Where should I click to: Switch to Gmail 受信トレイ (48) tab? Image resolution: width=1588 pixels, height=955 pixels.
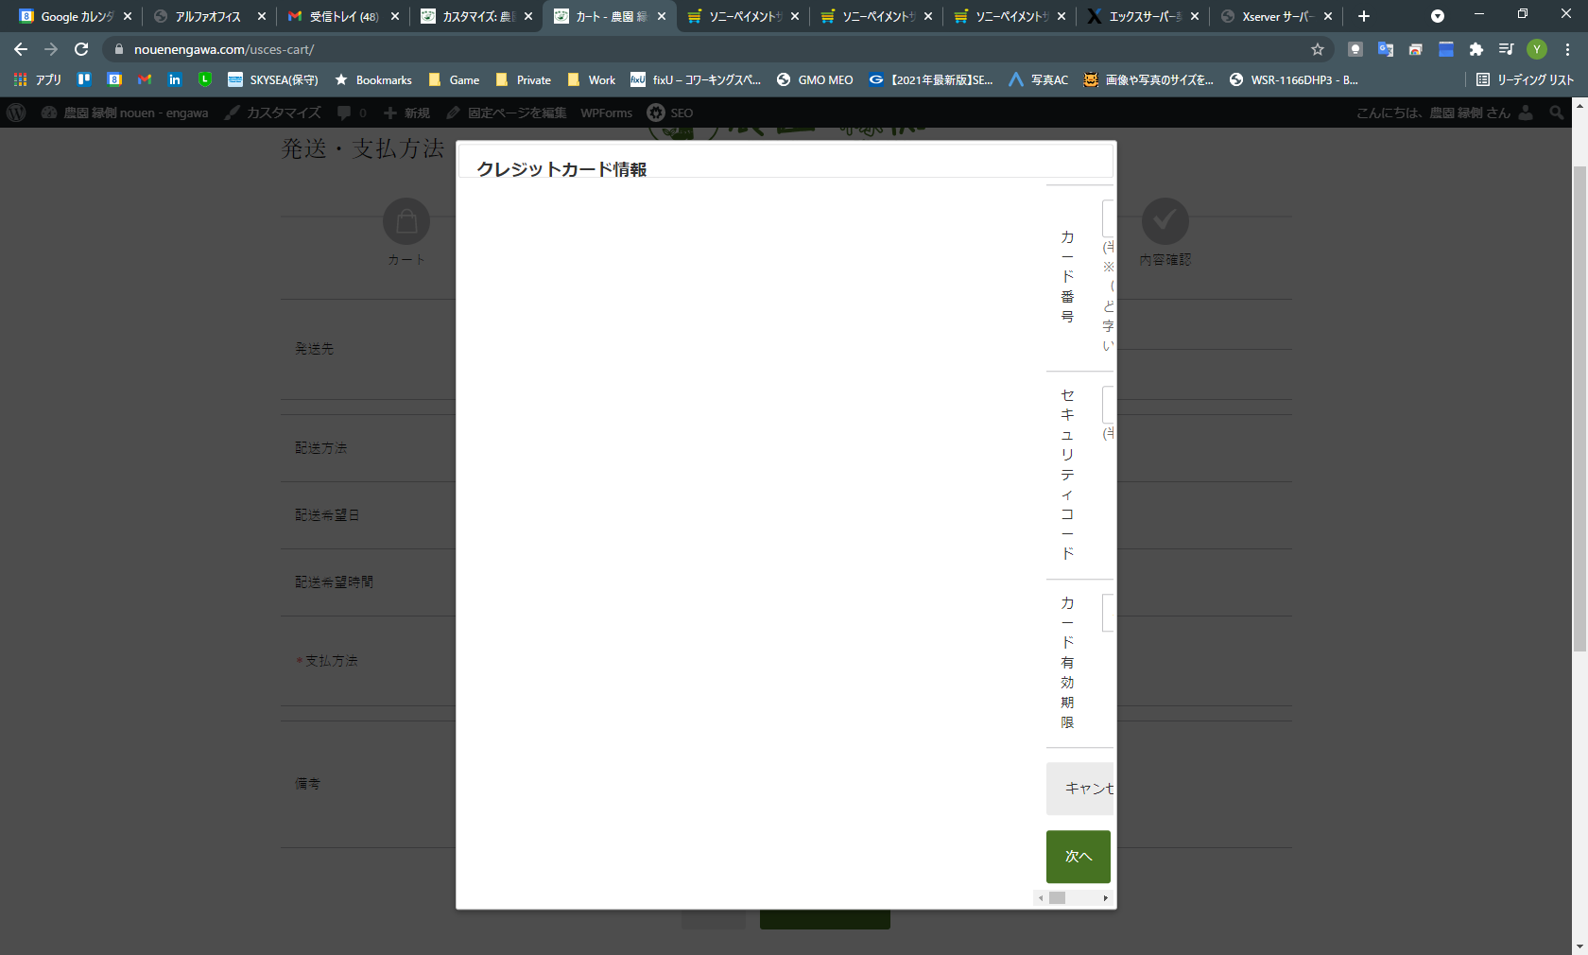tap(344, 16)
